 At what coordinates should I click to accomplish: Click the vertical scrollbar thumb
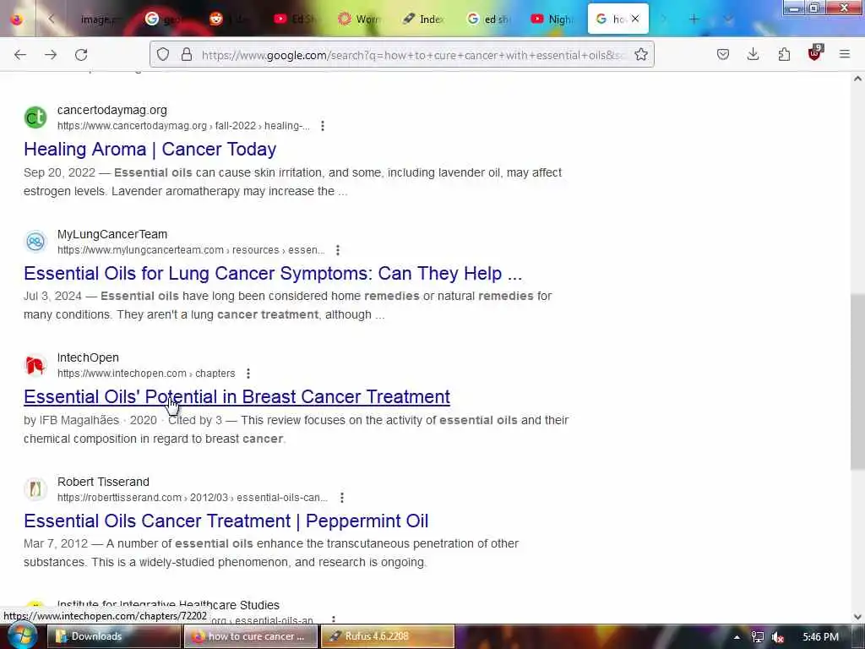(x=857, y=382)
